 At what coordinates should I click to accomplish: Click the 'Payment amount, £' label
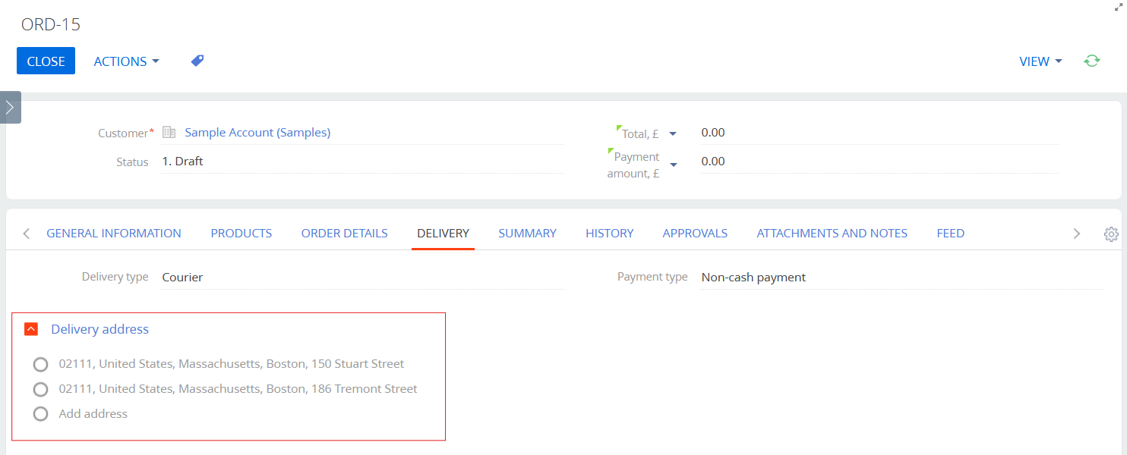tap(633, 165)
